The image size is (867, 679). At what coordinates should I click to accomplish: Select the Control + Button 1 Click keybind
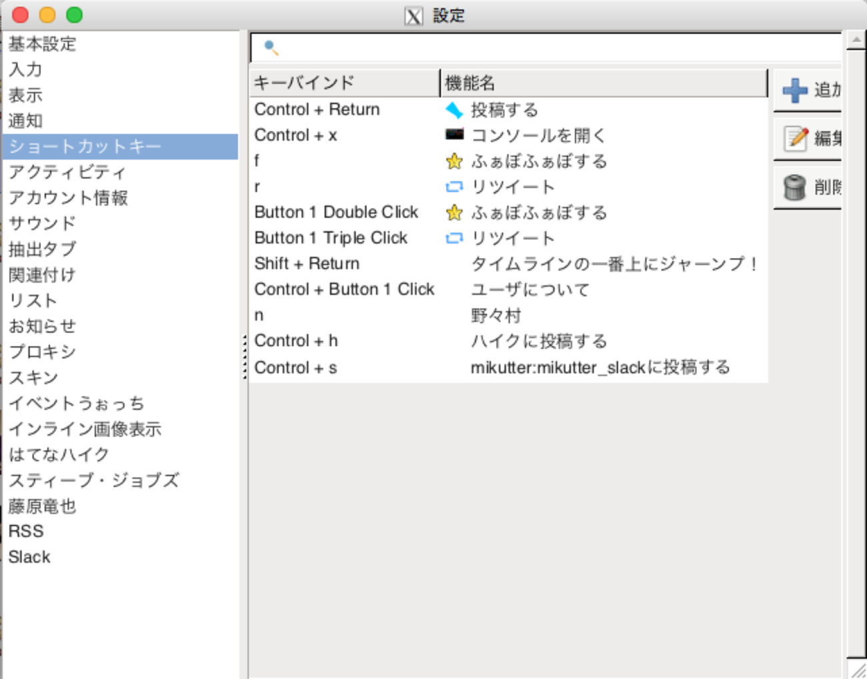pyautogui.click(x=344, y=289)
